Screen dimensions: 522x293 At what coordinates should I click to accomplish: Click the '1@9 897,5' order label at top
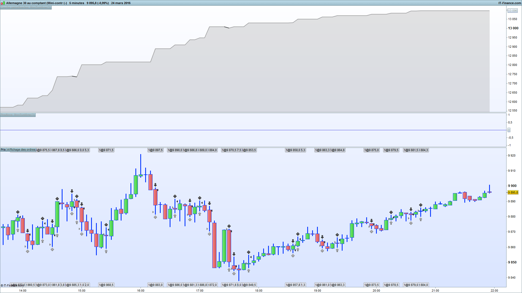155,150
